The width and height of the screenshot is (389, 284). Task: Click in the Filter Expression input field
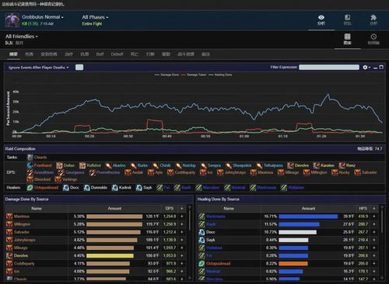coord(329,68)
